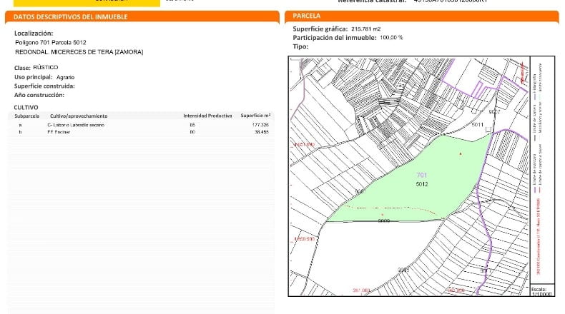565x314 pixels.
Task: Click the 'Superficie m²' column header
Action: [x=255, y=116]
